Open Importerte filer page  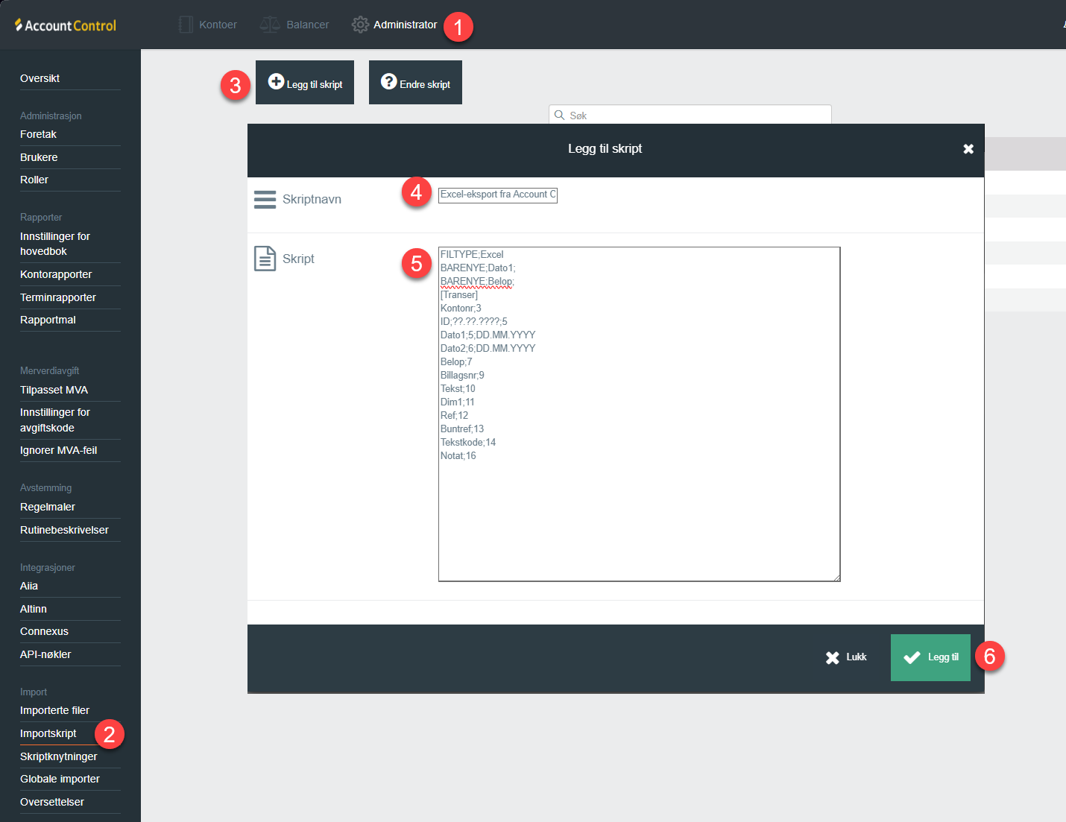pyautogui.click(x=54, y=710)
